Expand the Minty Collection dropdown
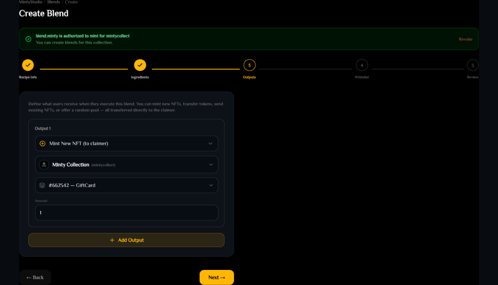498x285 pixels. [x=126, y=164]
